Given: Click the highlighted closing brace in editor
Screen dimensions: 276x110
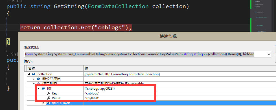Looking at the screenshot, I should (x=8, y=42).
